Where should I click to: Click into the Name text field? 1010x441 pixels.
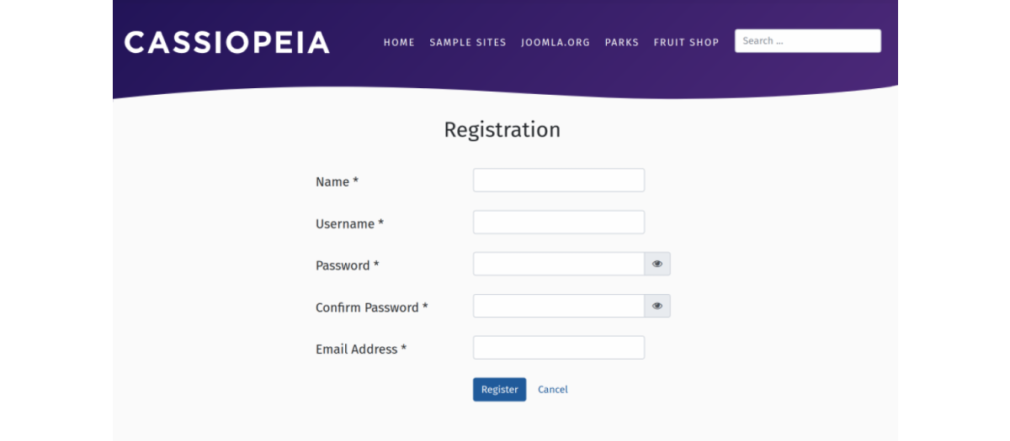click(x=558, y=181)
